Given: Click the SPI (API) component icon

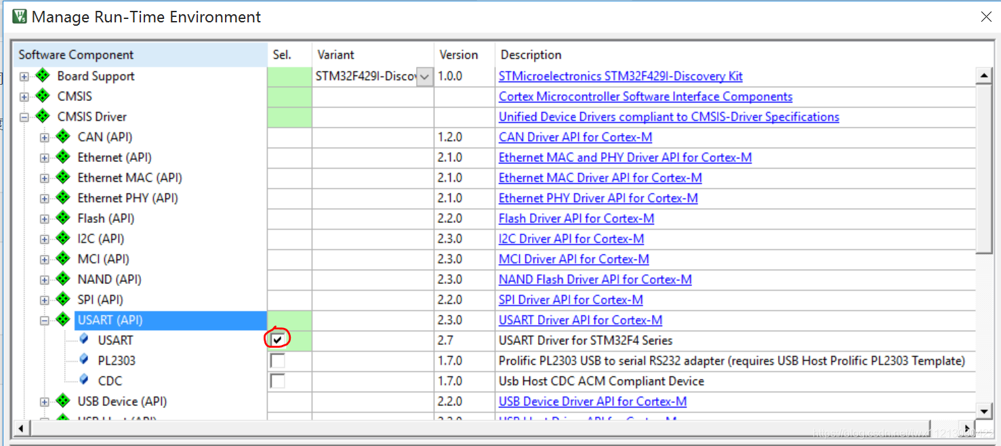Looking at the screenshot, I should click(62, 300).
